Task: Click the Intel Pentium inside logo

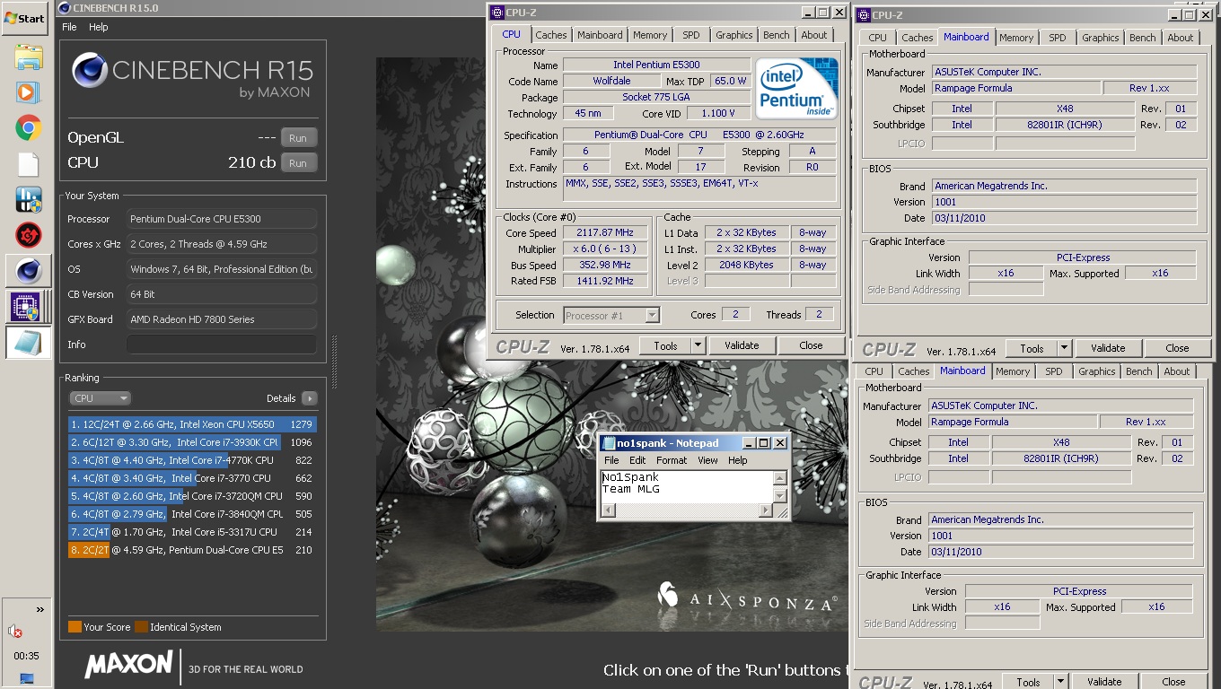Action: tap(796, 89)
